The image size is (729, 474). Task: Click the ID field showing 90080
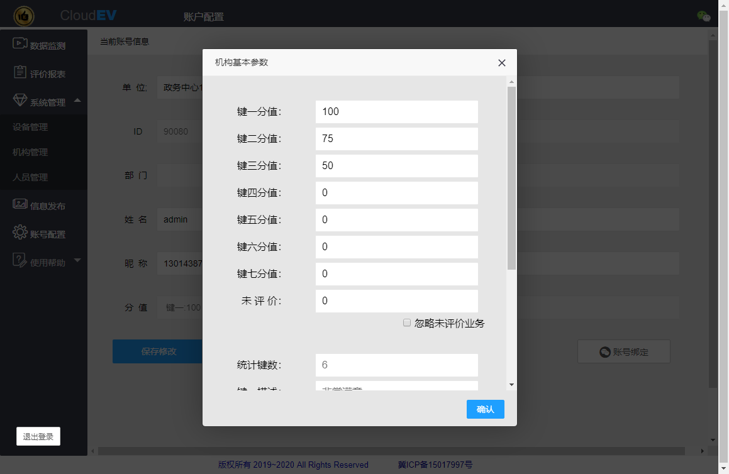coord(180,131)
